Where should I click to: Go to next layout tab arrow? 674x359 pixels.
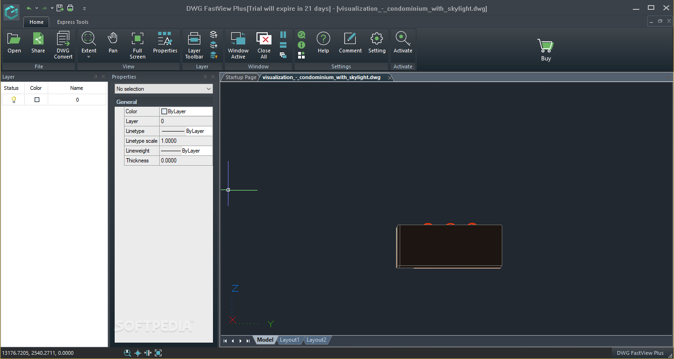tap(241, 341)
